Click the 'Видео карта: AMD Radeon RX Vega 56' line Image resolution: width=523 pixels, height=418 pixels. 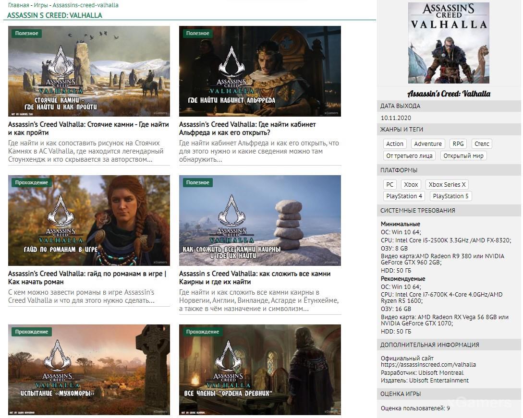click(x=445, y=320)
